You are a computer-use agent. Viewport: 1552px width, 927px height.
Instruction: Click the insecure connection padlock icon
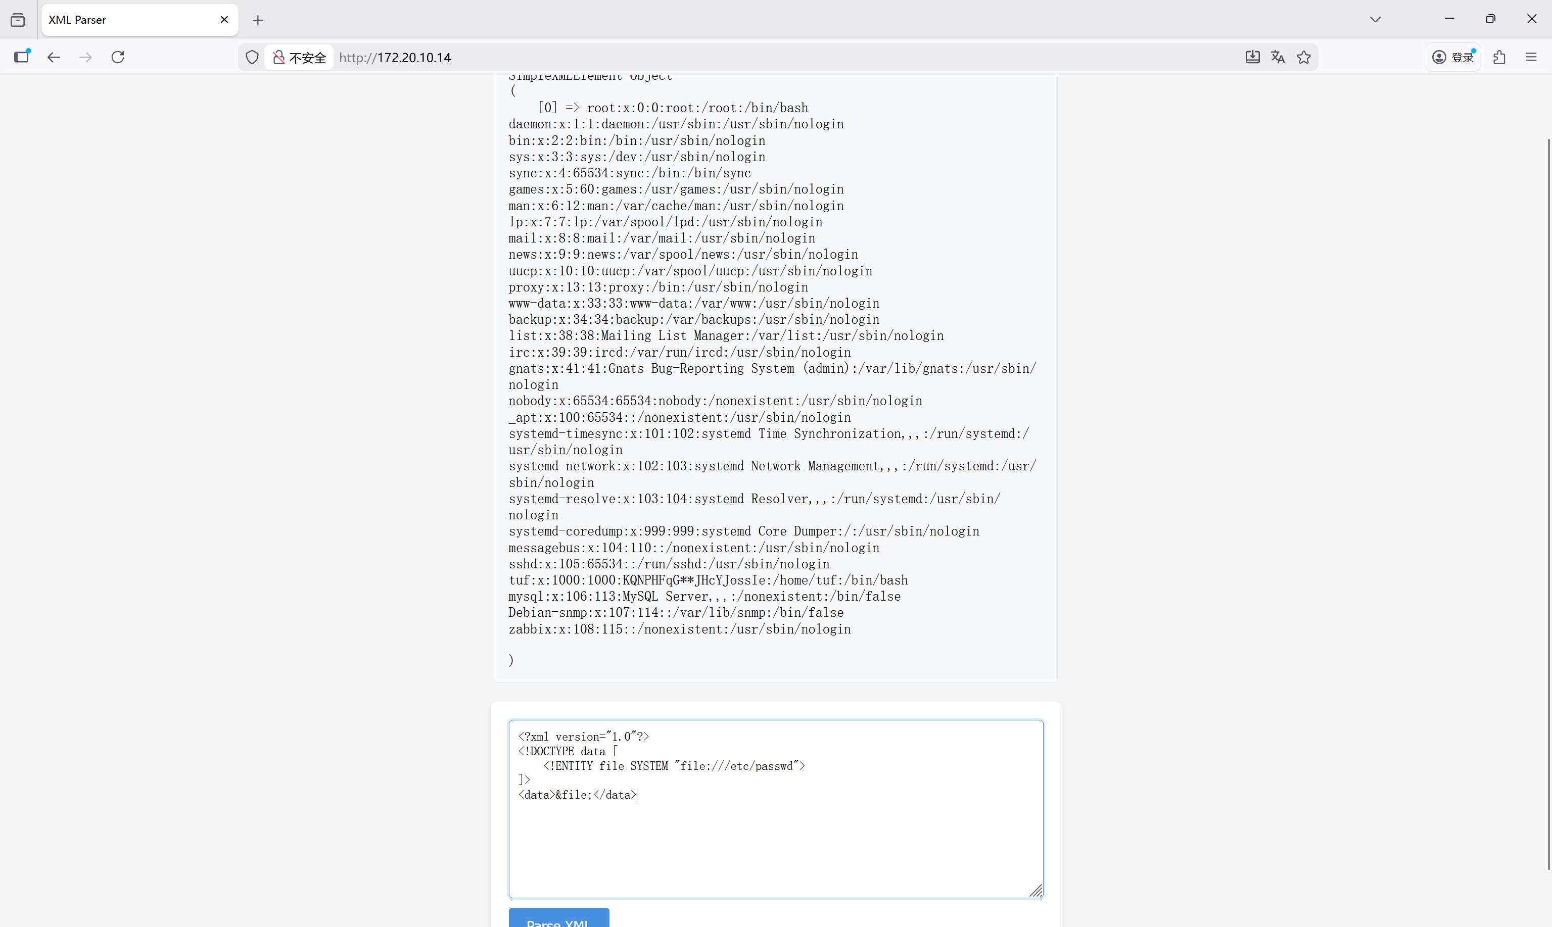tap(279, 58)
